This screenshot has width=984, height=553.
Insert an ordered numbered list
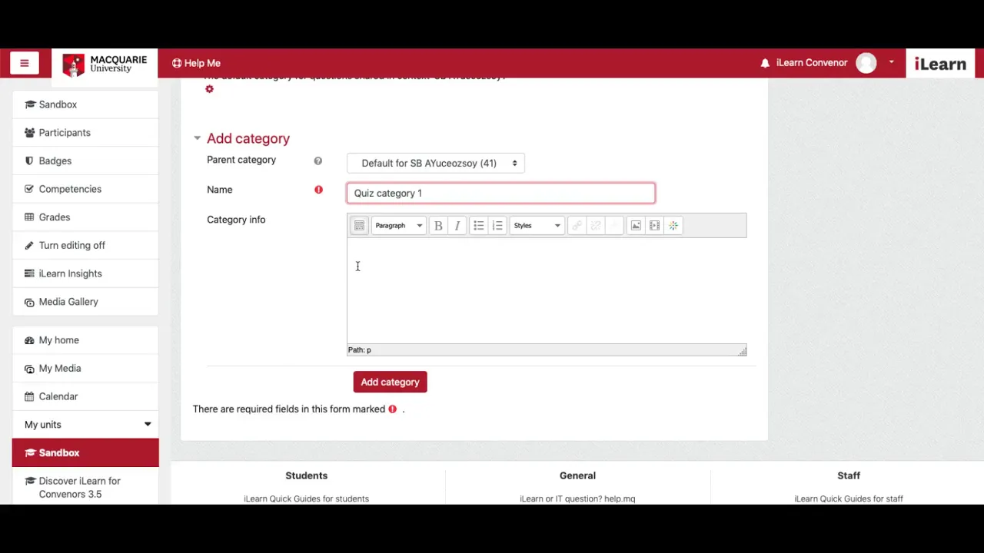point(497,226)
